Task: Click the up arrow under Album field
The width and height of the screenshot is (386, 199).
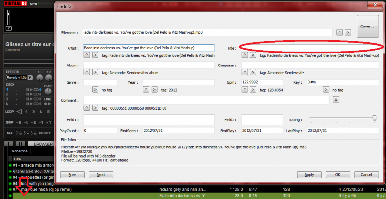Action: pos(87,72)
